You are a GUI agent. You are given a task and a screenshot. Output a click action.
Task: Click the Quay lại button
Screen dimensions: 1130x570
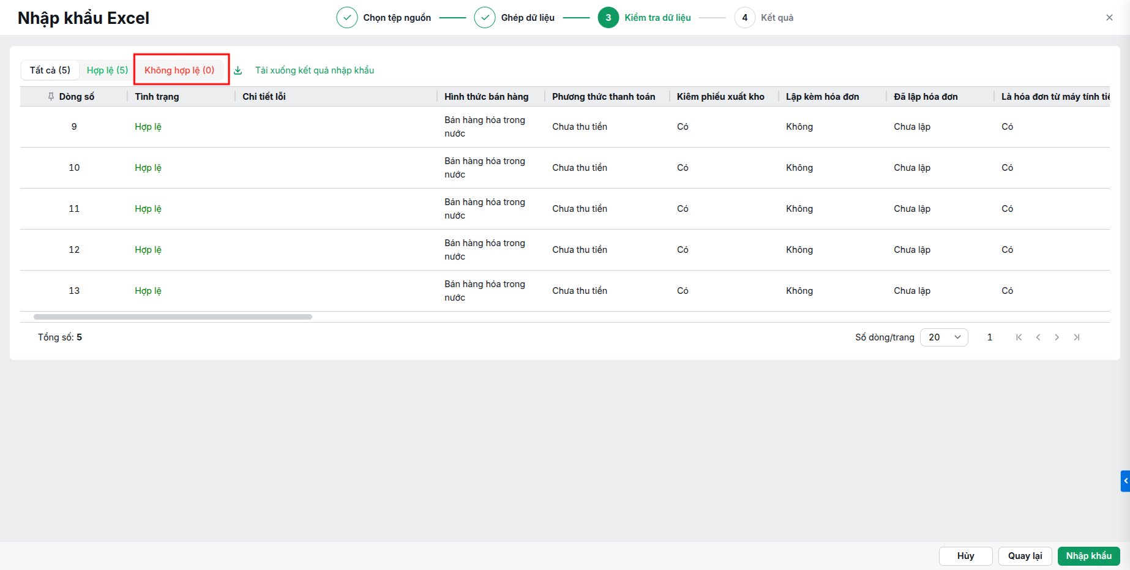[1025, 556]
